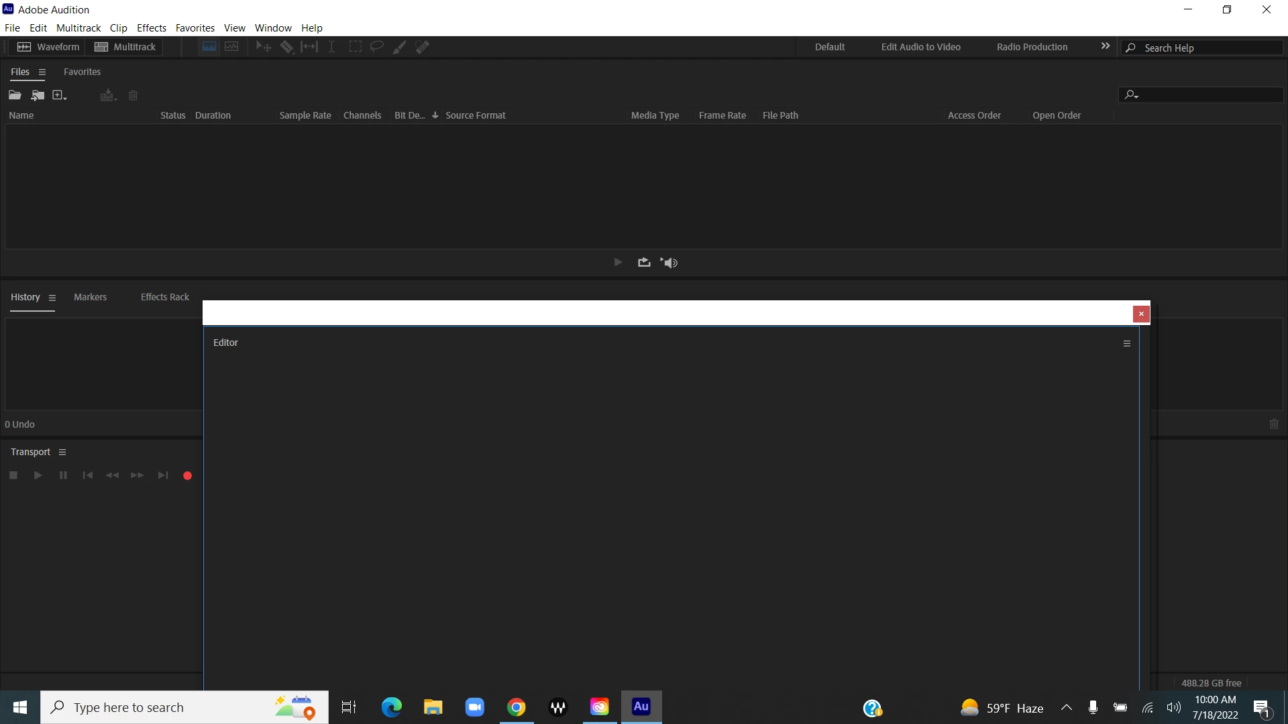Toggle the Multitrack view
The height and width of the screenshot is (724, 1288).
(125, 47)
